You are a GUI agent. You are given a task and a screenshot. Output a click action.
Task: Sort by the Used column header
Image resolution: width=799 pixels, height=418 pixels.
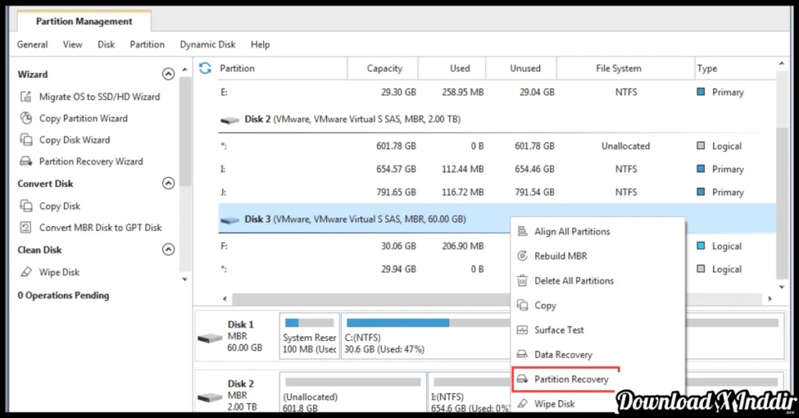pos(452,68)
